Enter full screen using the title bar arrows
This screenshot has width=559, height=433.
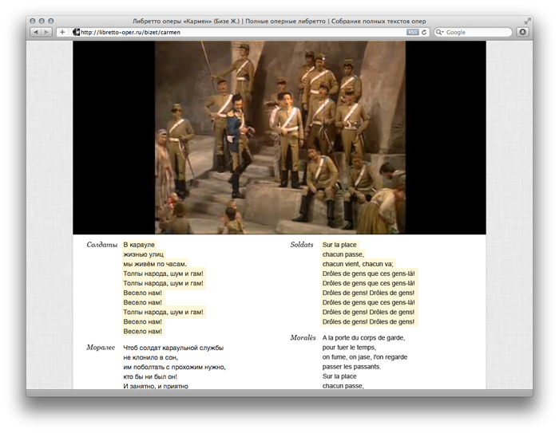tap(527, 21)
